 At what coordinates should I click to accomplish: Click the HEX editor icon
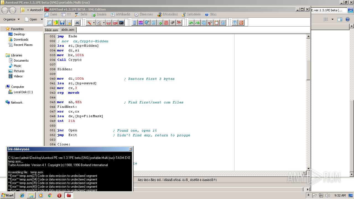141,23
